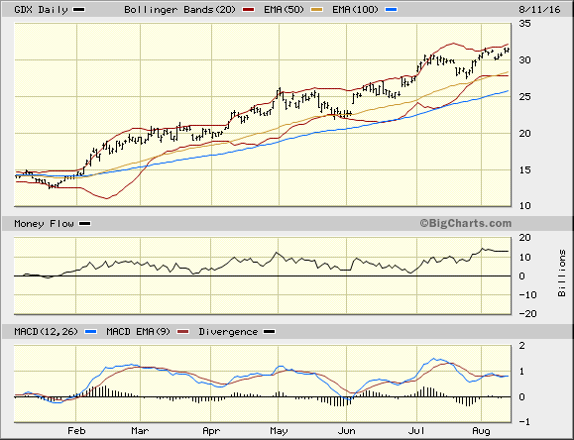Click the 35 price axis label
Image resolution: width=574 pixels, height=440 pixels.
pyautogui.click(x=525, y=24)
